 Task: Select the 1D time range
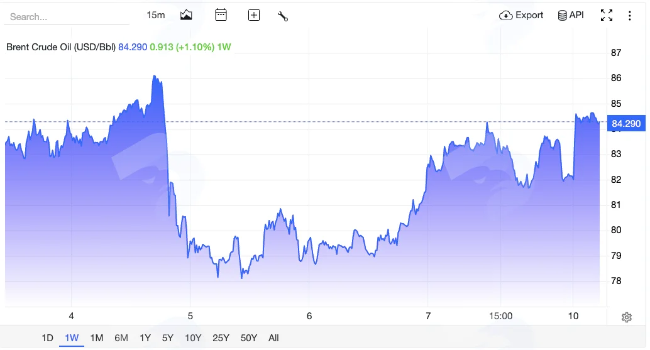click(x=47, y=338)
